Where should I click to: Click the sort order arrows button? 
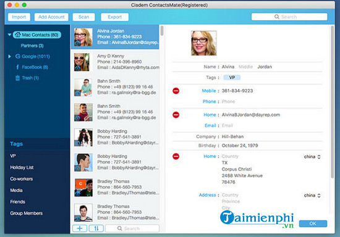click(96, 228)
